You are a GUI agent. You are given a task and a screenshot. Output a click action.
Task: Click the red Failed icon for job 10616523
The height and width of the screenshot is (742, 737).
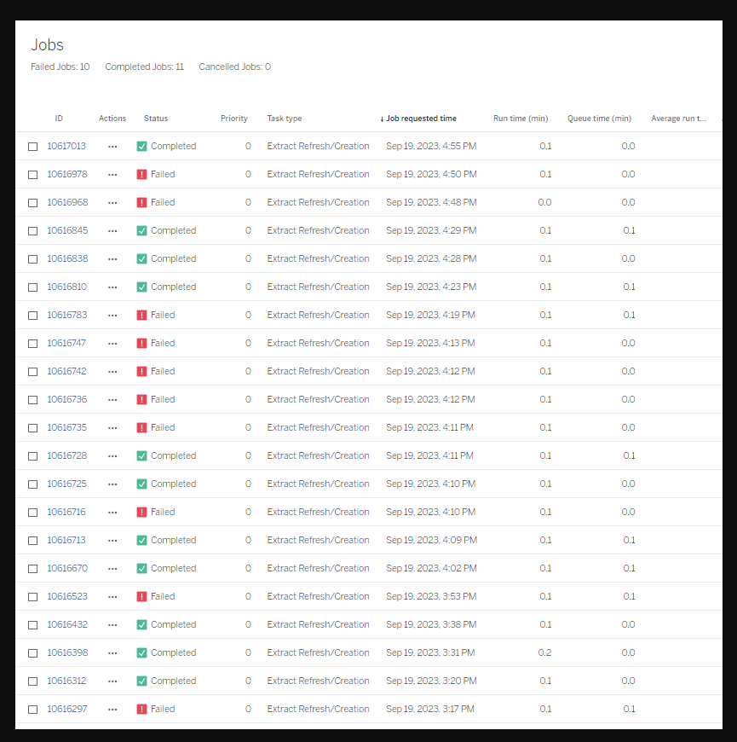point(141,597)
